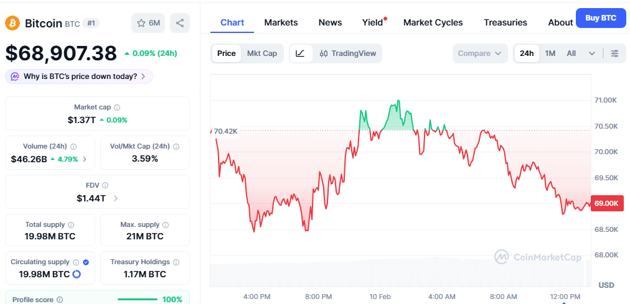Screen dimensions: 630x304
Task: Click the FDV info icon
Action: pyautogui.click(x=105, y=185)
